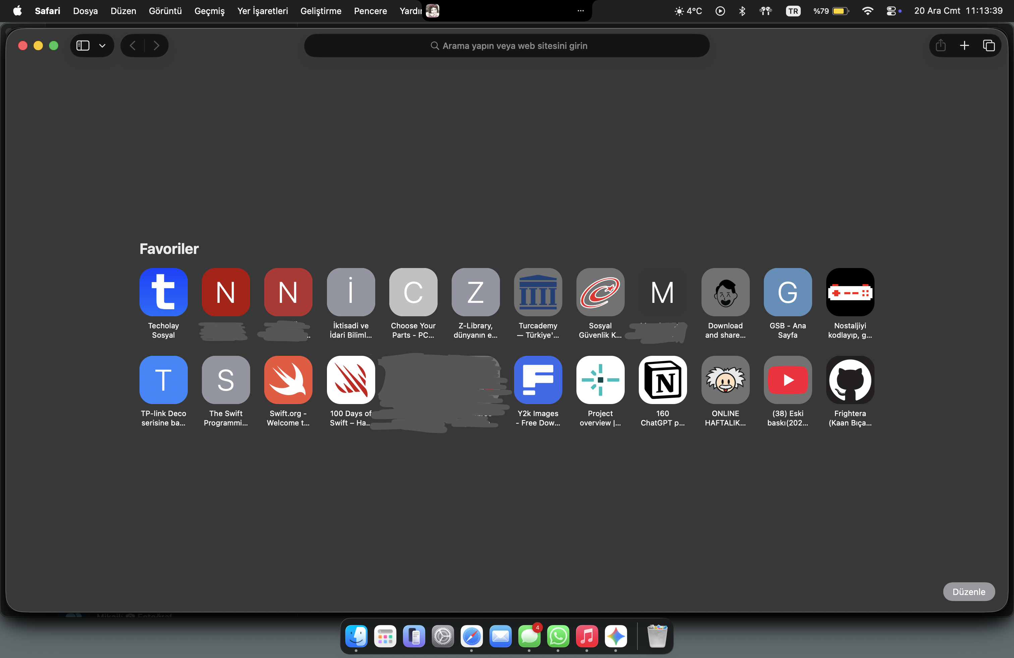Open Trash from the Dock
The image size is (1014, 658).
click(x=657, y=636)
